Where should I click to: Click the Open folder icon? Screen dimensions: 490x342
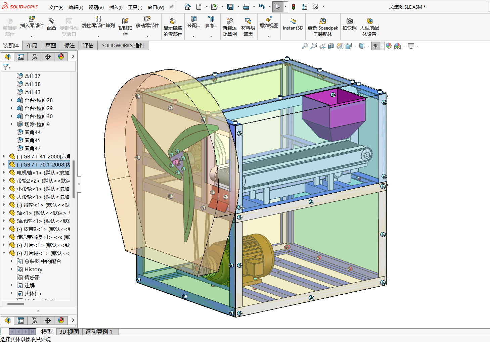coord(214,7)
